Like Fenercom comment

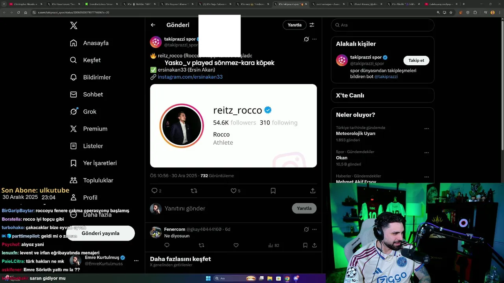pos(236,245)
